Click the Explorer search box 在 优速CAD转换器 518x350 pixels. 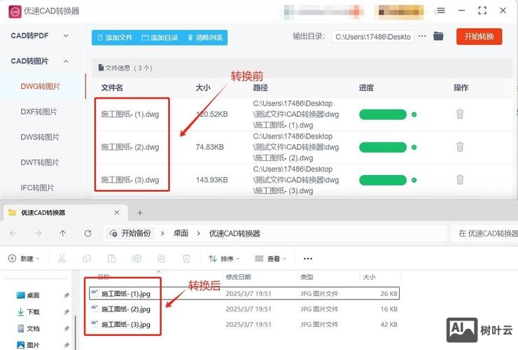click(485, 233)
